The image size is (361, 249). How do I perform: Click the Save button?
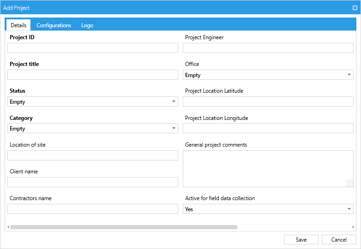301,240
